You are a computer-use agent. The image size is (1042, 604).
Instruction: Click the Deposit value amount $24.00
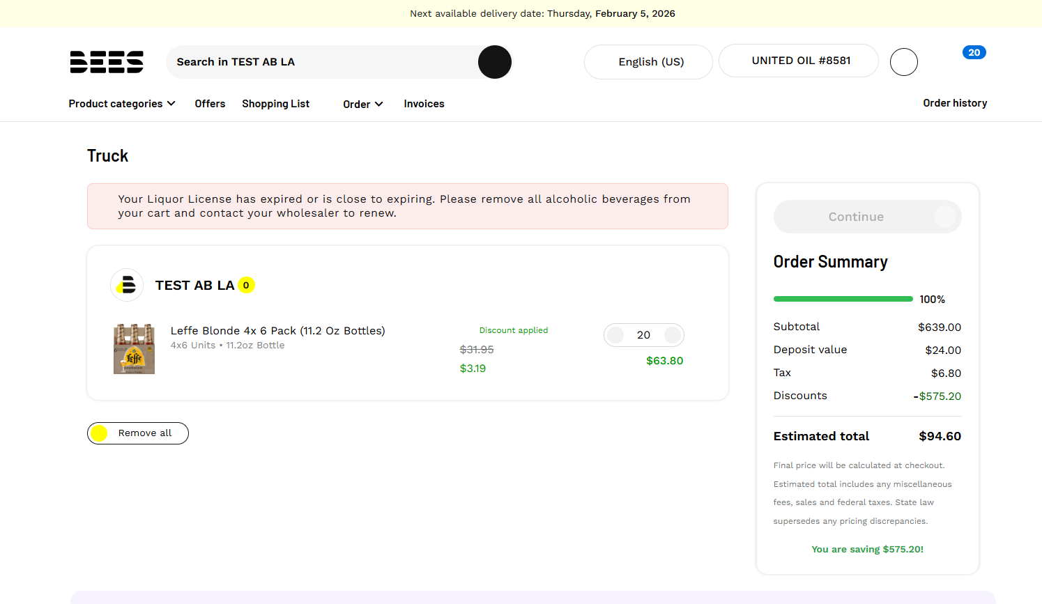[x=943, y=350]
